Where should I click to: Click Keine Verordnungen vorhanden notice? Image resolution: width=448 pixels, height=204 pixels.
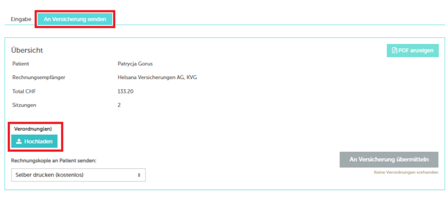pos(406,172)
